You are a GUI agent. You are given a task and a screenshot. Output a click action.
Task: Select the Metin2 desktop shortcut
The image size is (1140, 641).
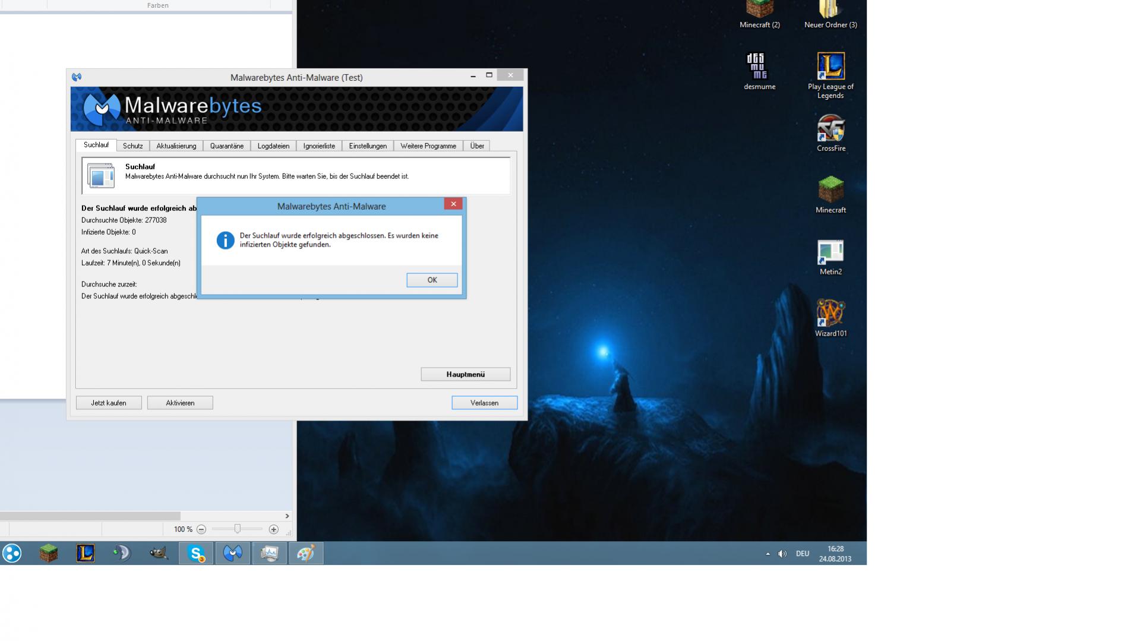[830, 257]
